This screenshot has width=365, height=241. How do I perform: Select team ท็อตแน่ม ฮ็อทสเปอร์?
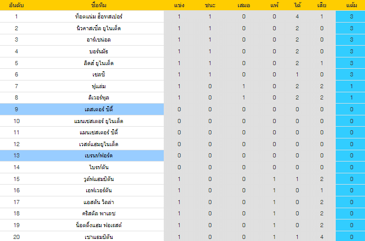coord(99,16)
